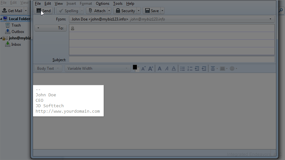Expand the Security dropdown arrow
This screenshot has height=160, width=285.
point(139,11)
